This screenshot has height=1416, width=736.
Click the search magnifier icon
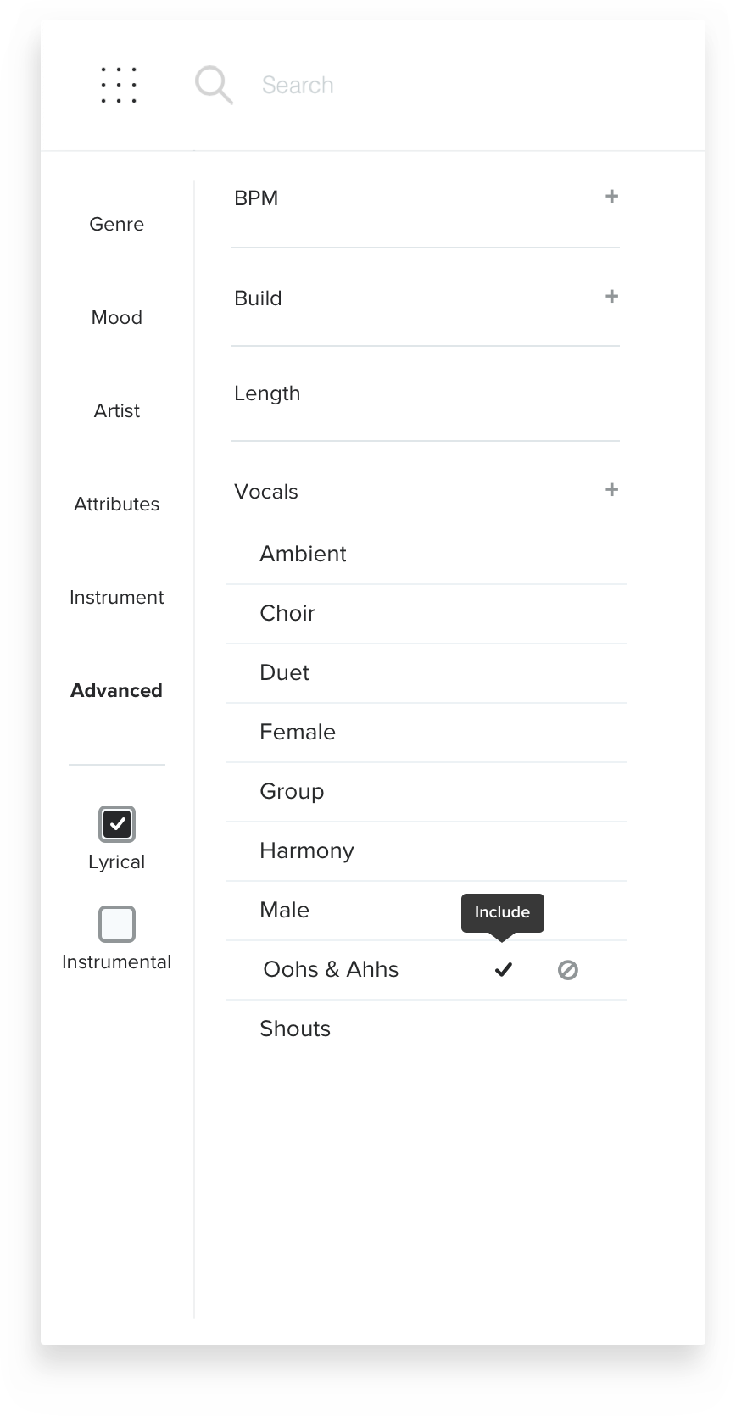click(213, 85)
